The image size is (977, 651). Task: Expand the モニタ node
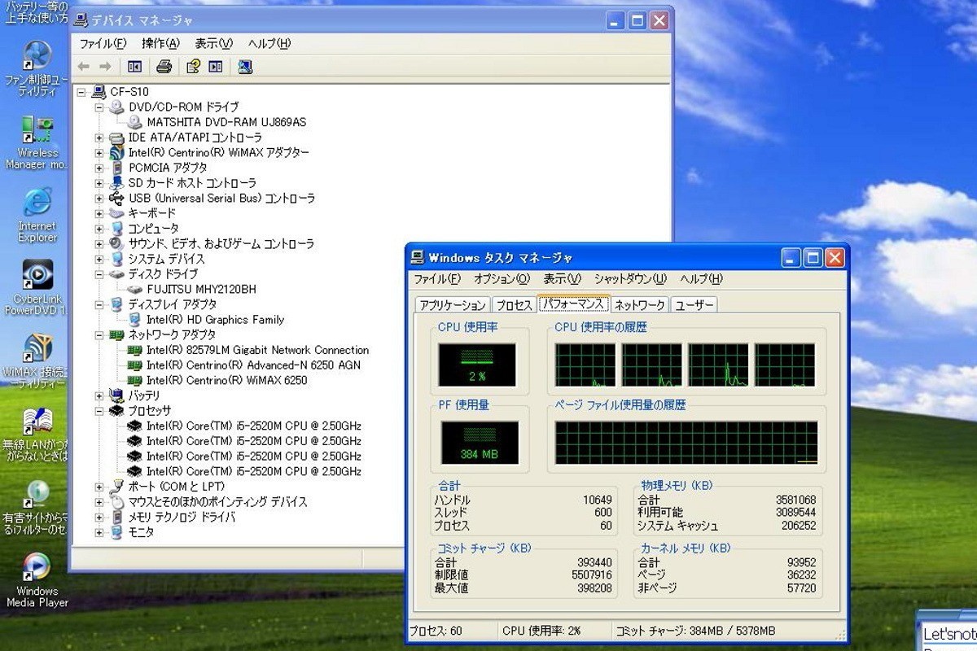coord(99,532)
